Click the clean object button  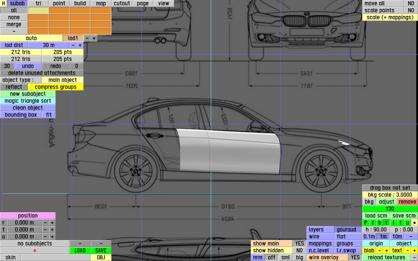(28, 108)
